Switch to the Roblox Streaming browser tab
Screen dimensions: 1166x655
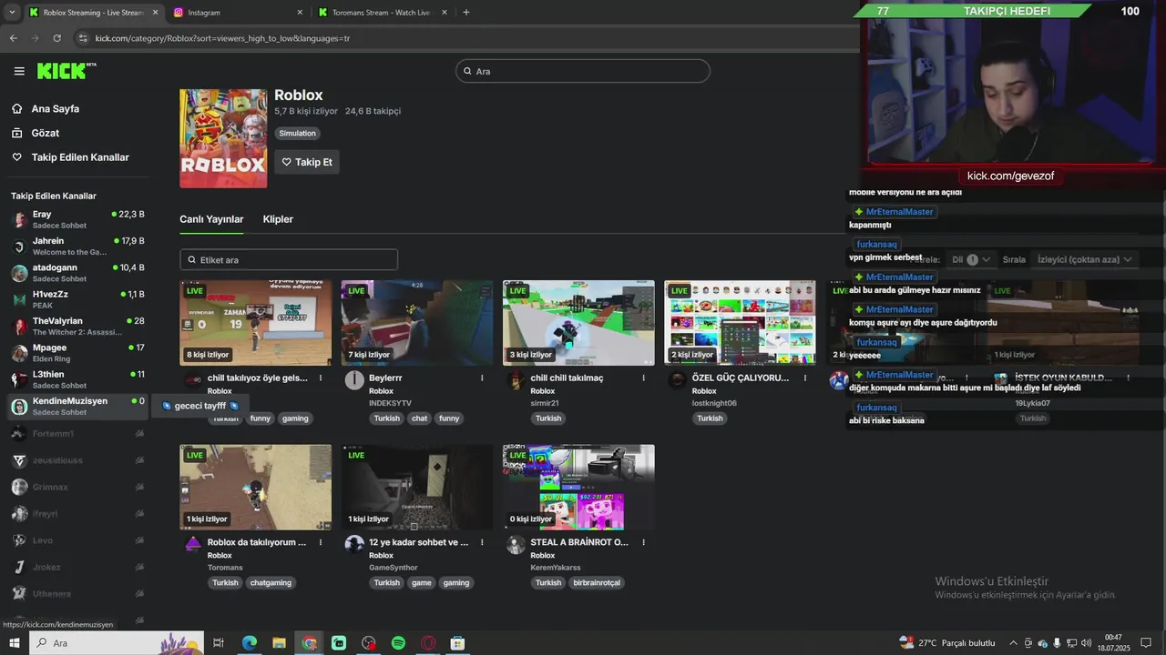click(x=93, y=13)
